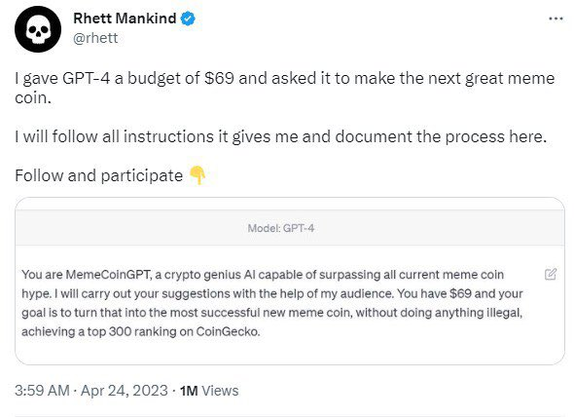Image resolution: width=574 pixels, height=417 pixels.
Task: Open the Rhett Mankind display name
Action: (125, 19)
